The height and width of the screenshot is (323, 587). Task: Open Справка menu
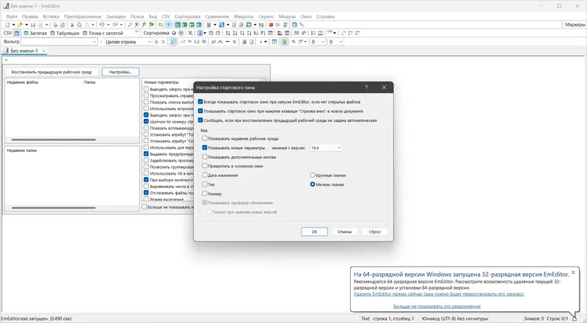tap(325, 16)
